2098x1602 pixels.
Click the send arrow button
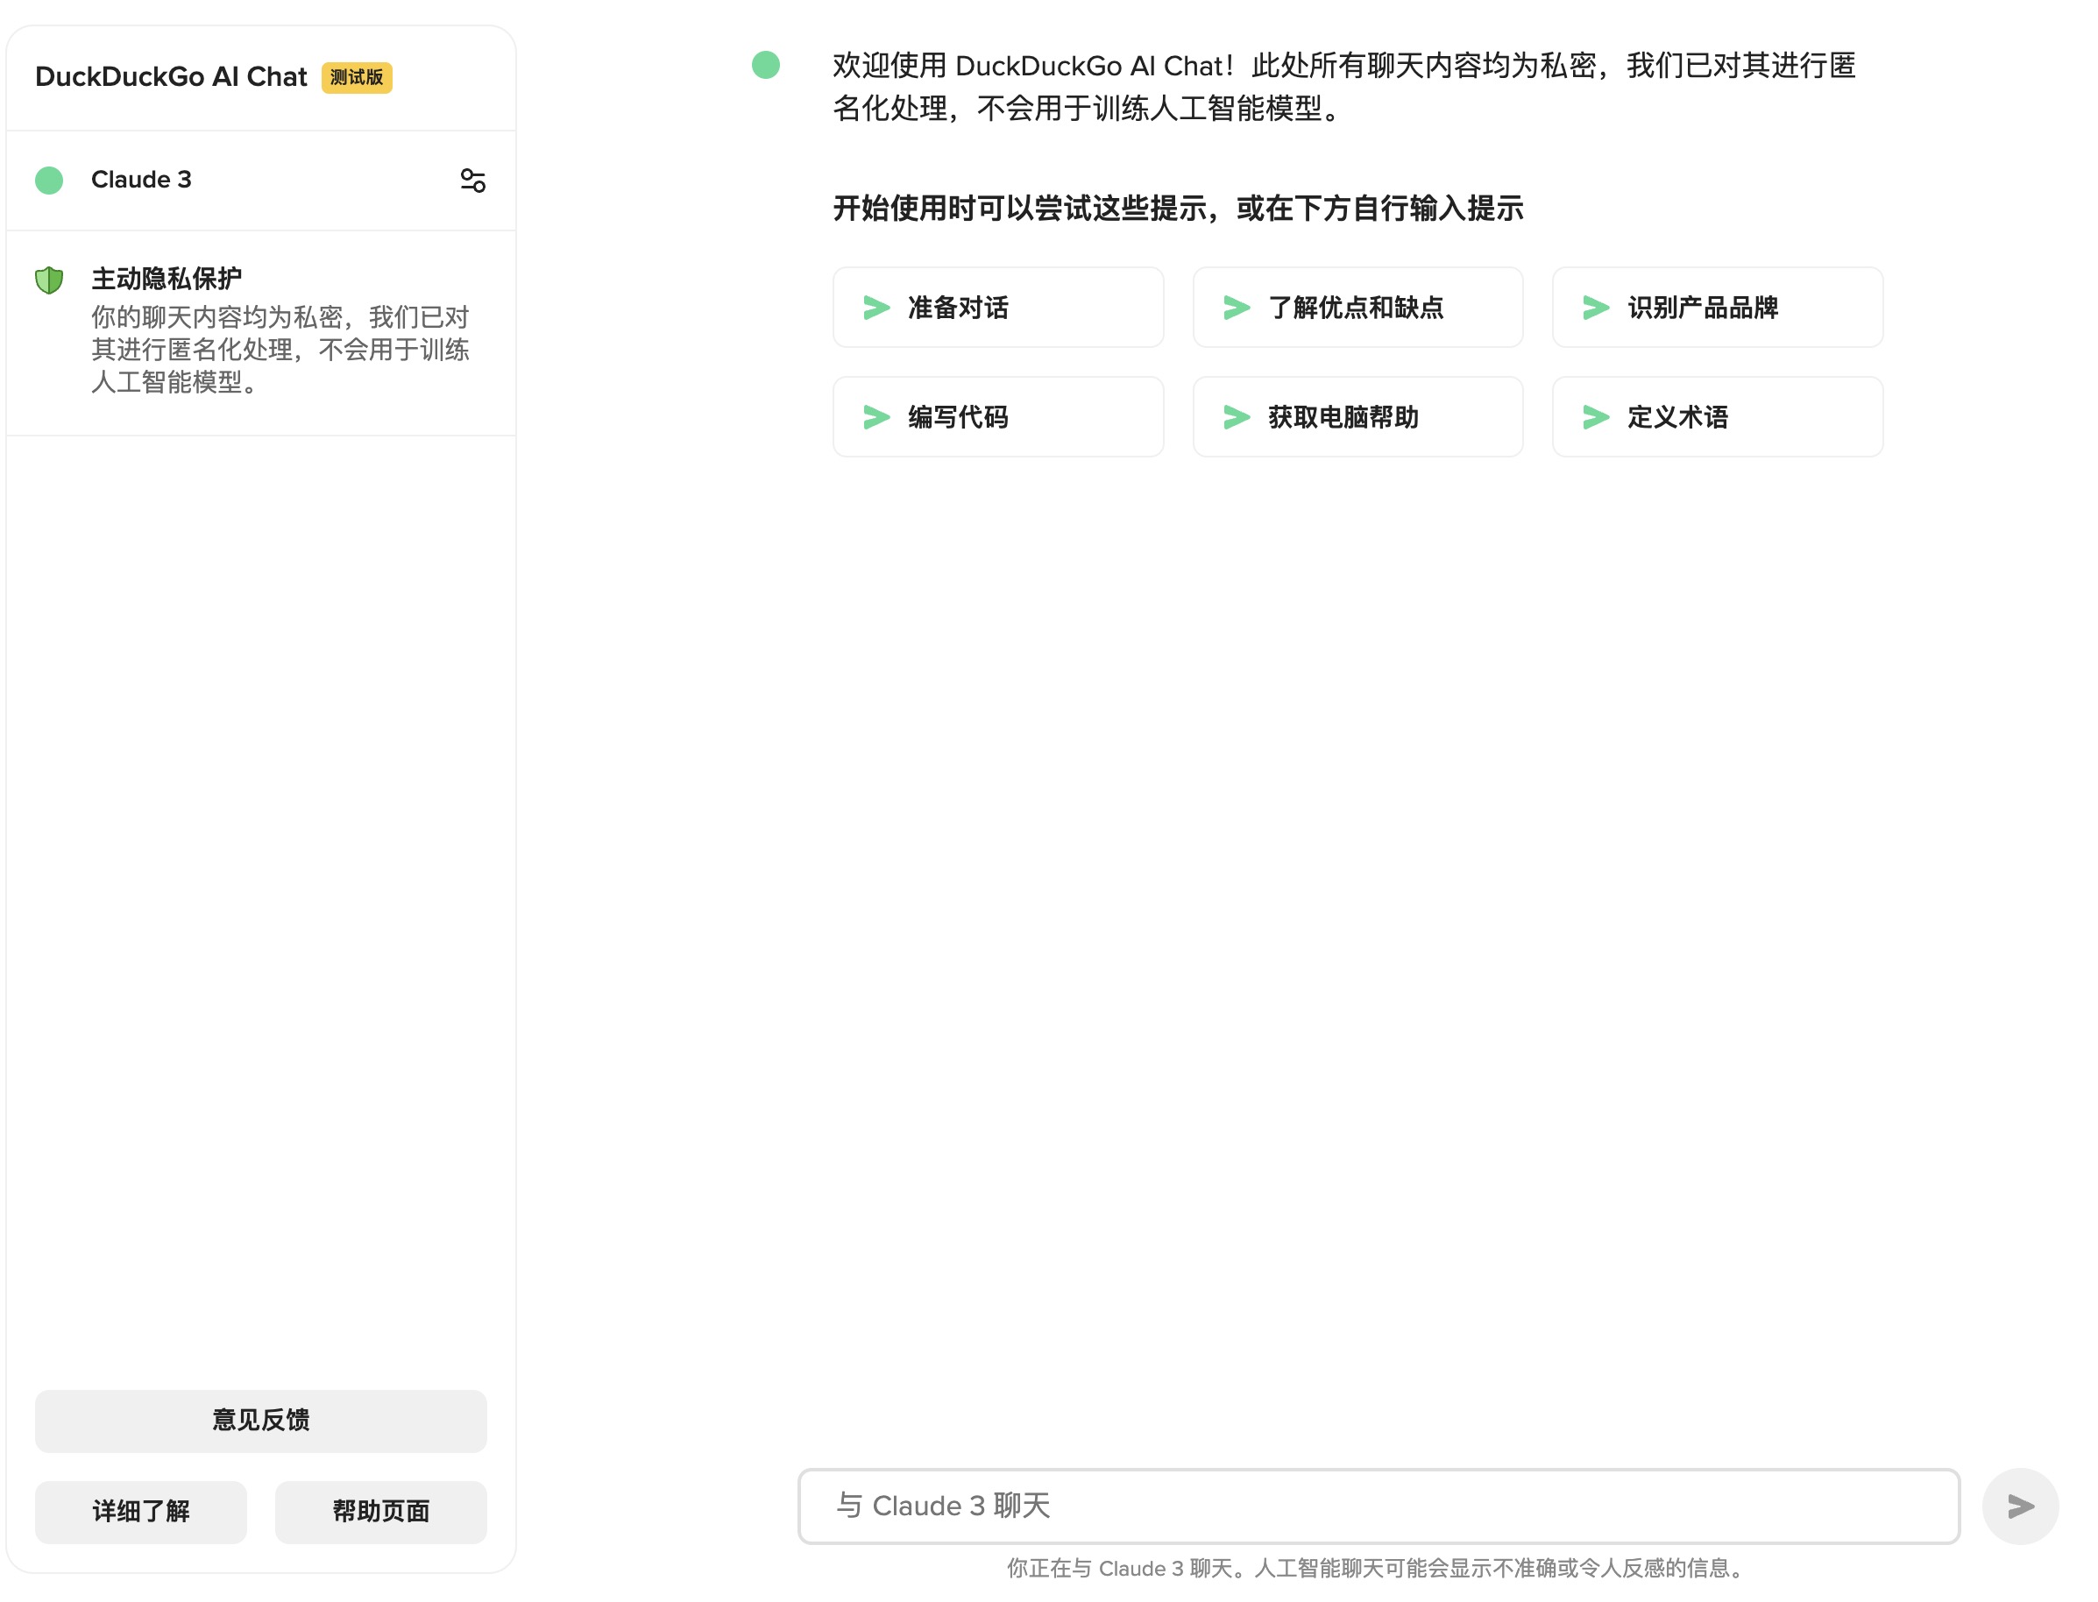point(2020,1506)
